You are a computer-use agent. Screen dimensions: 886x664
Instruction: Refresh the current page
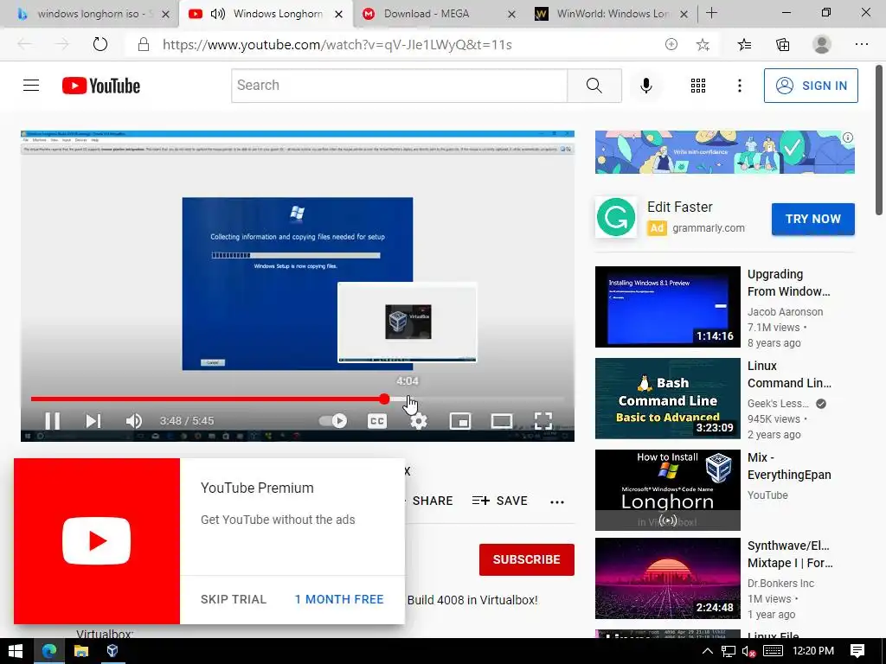point(100,44)
